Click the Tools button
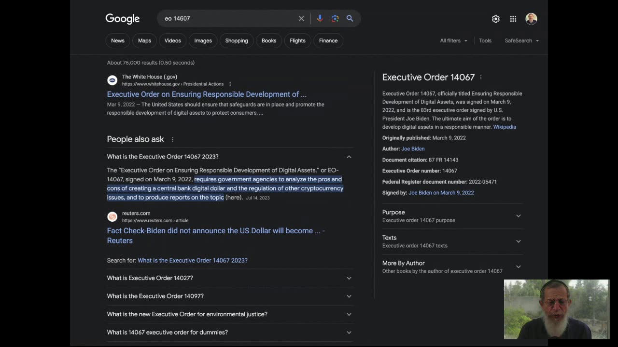618x347 pixels. (485, 40)
